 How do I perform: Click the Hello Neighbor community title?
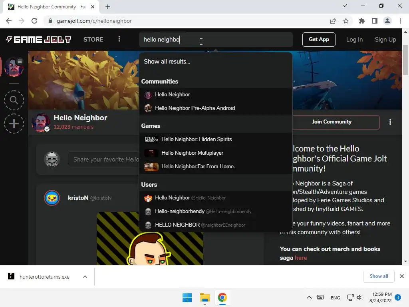(x=80, y=118)
